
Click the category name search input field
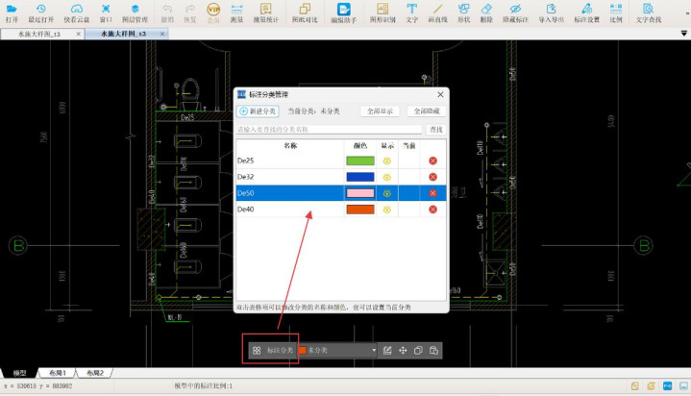pyautogui.click(x=329, y=129)
